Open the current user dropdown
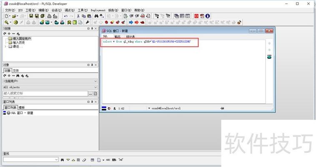 click(96, 81)
